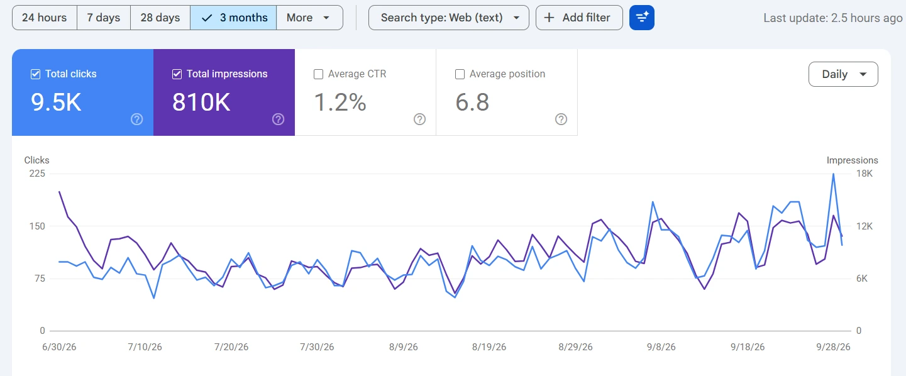The image size is (906, 376).
Task: Open the Daily granularity dropdown
Action: click(843, 74)
